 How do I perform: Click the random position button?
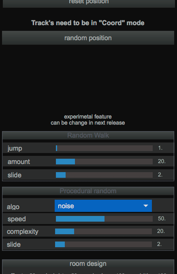click(88, 38)
